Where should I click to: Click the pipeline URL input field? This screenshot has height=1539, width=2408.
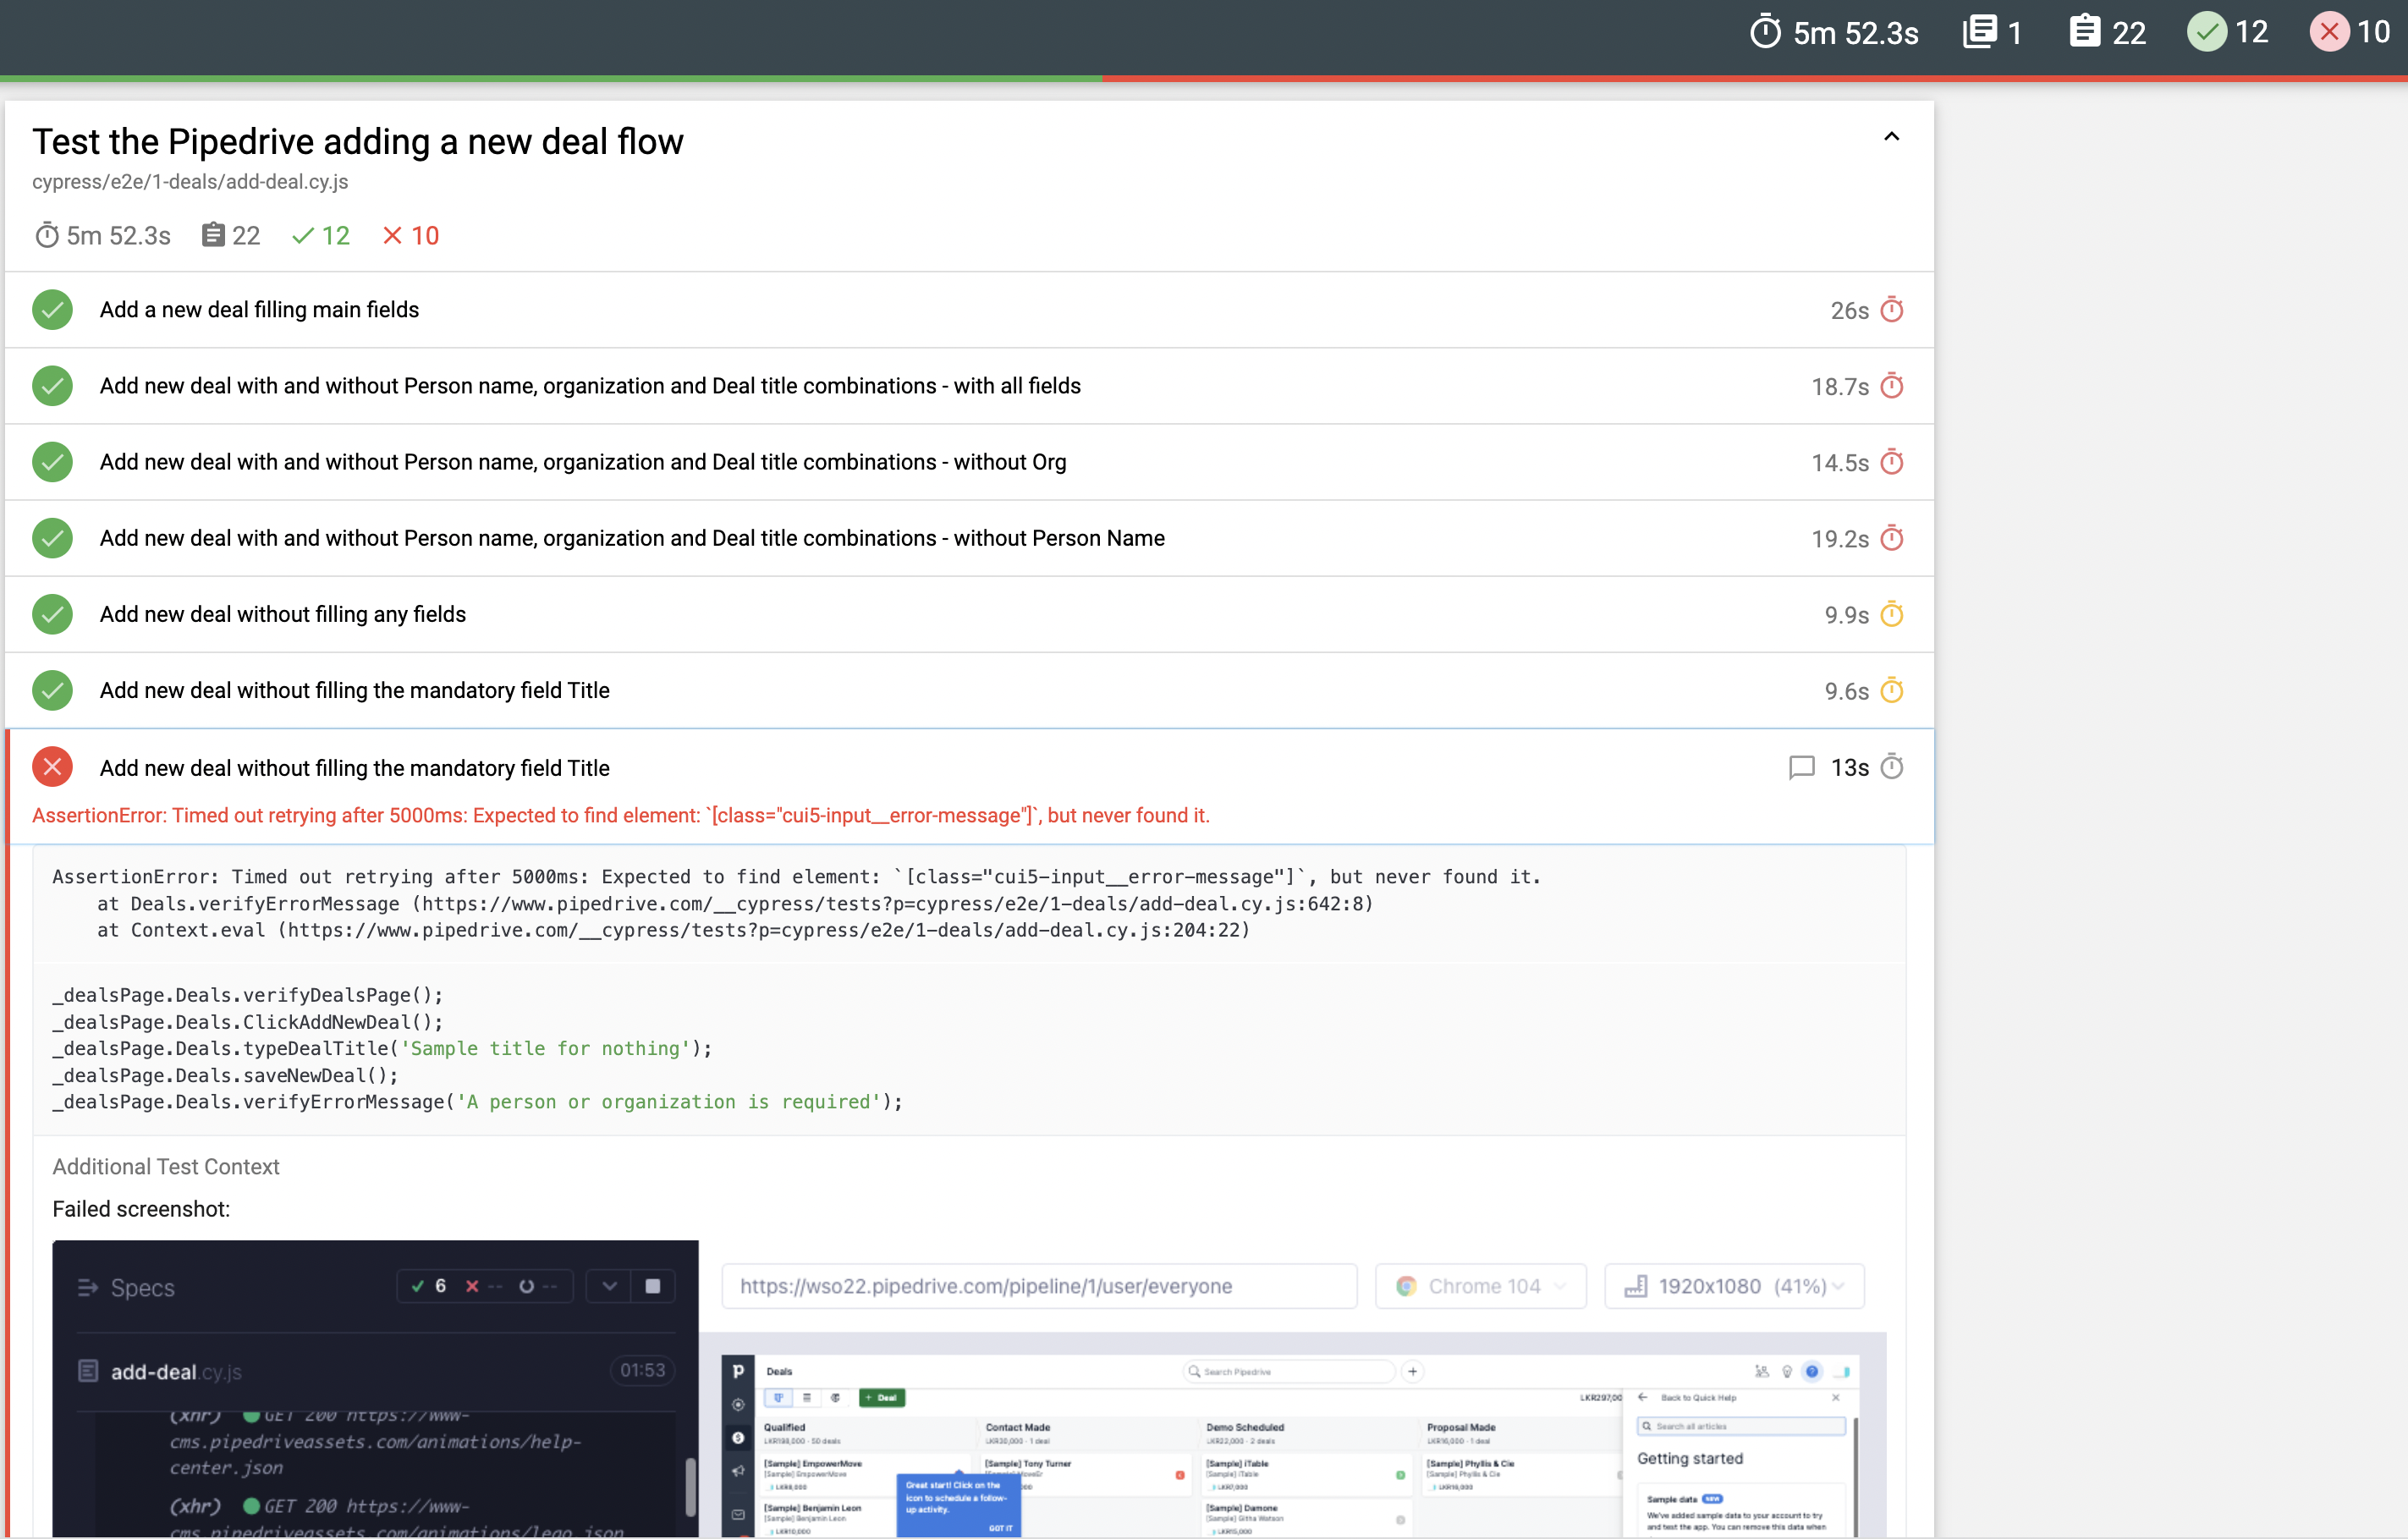[x=1039, y=1286]
